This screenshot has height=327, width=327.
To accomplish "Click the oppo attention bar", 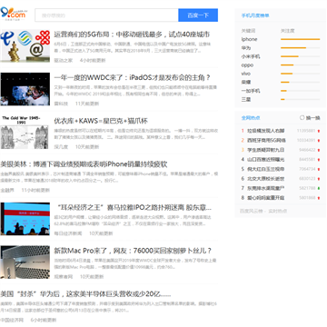I will (300, 64).
